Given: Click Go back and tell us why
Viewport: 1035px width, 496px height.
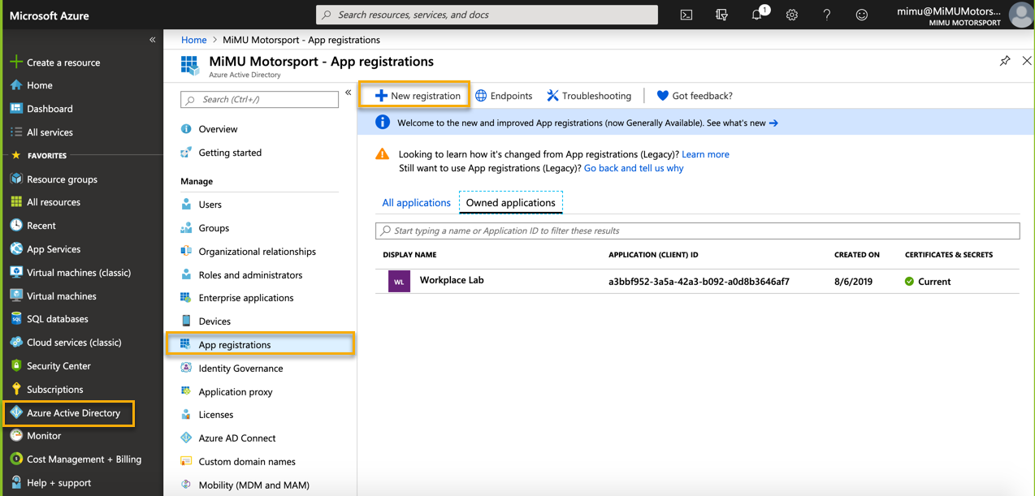Looking at the screenshot, I should [x=634, y=168].
